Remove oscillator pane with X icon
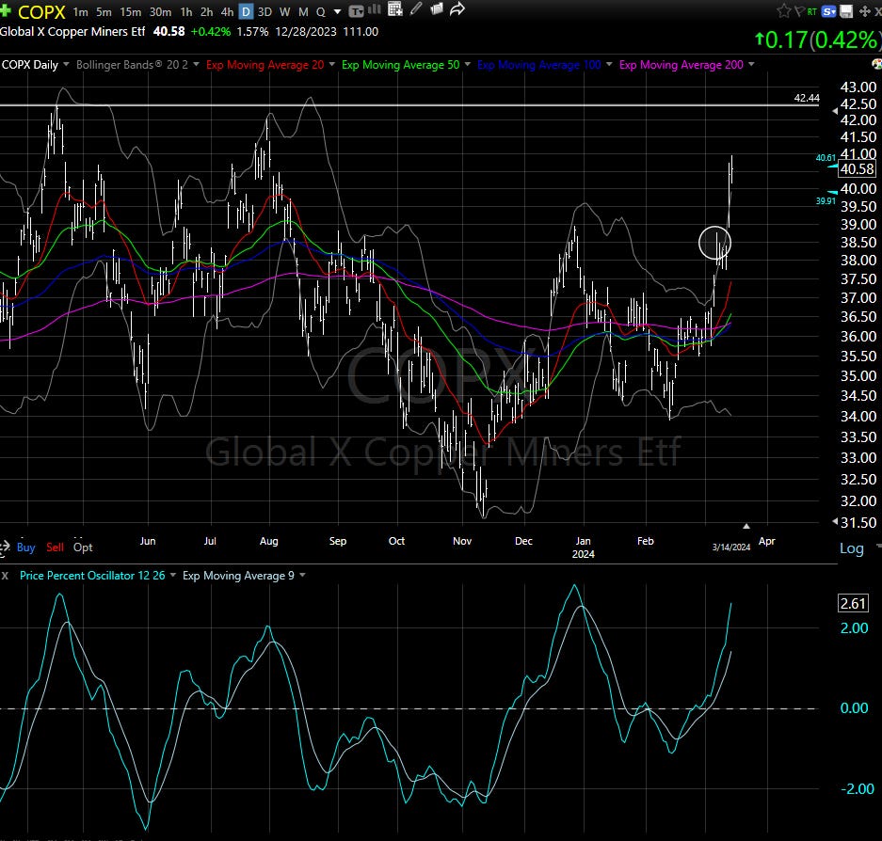Screen dimensions: 882x841 tap(5, 576)
